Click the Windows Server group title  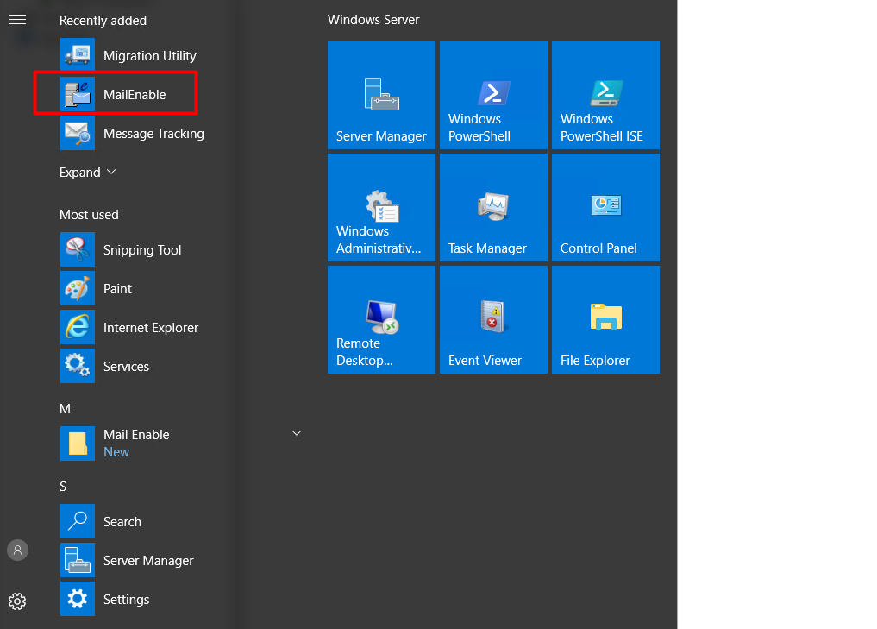373,20
